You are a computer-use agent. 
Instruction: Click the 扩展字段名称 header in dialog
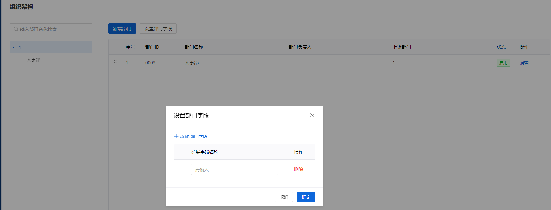[x=205, y=152]
